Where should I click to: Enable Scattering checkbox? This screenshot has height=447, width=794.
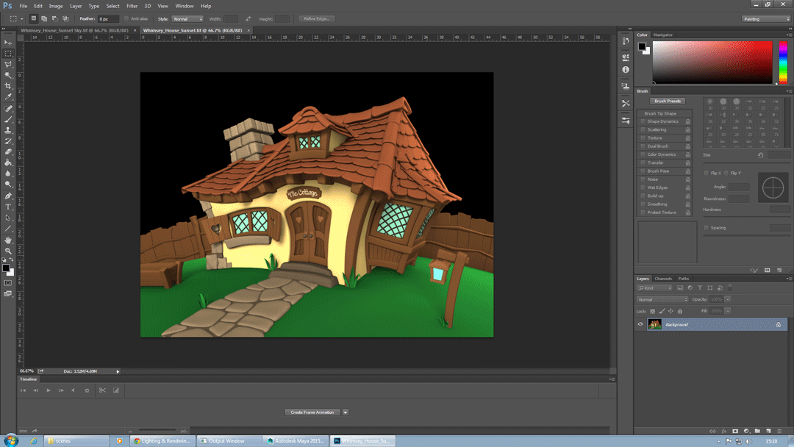pyautogui.click(x=643, y=129)
